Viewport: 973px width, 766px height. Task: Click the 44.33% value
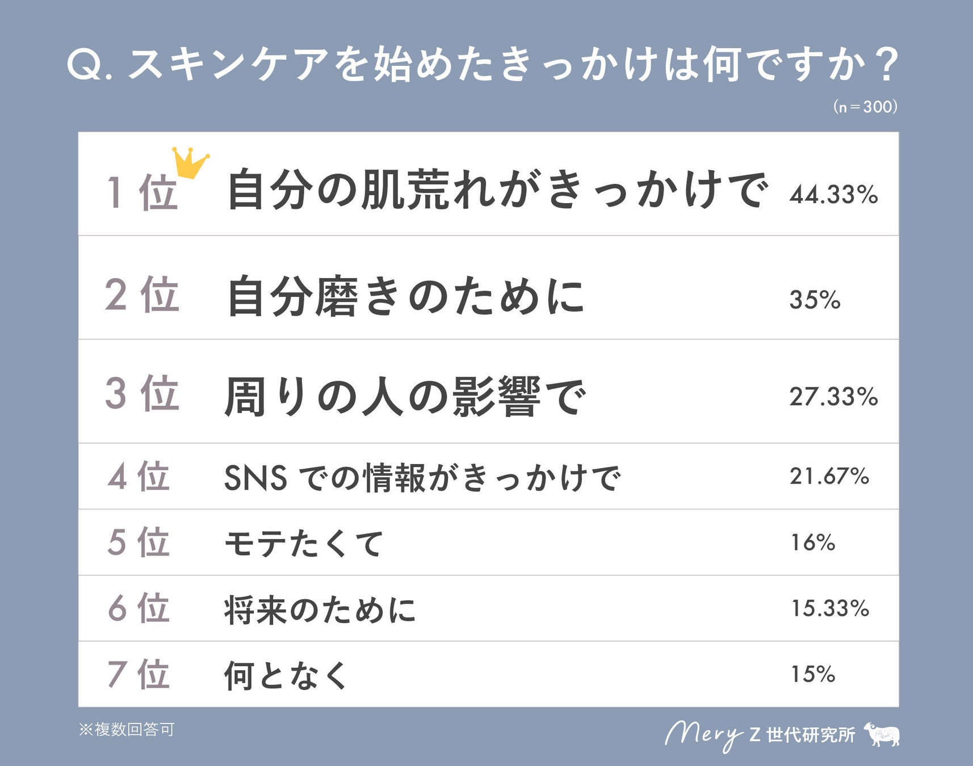click(833, 195)
